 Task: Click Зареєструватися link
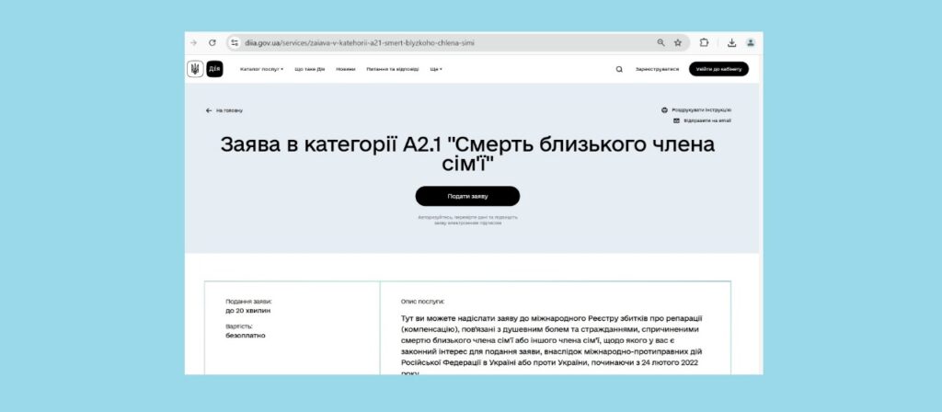point(657,69)
